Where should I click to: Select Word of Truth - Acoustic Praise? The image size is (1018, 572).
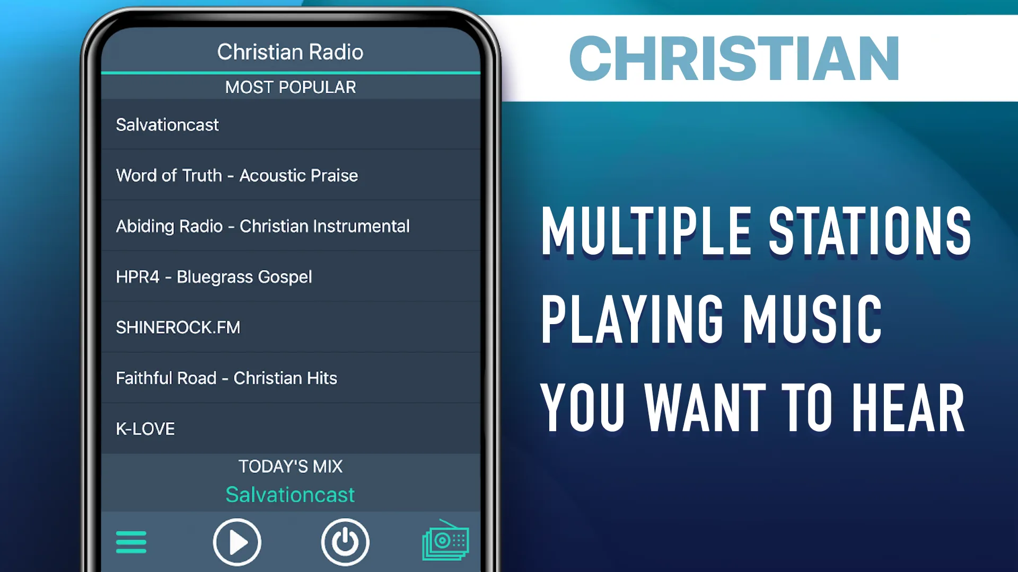pos(237,175)
